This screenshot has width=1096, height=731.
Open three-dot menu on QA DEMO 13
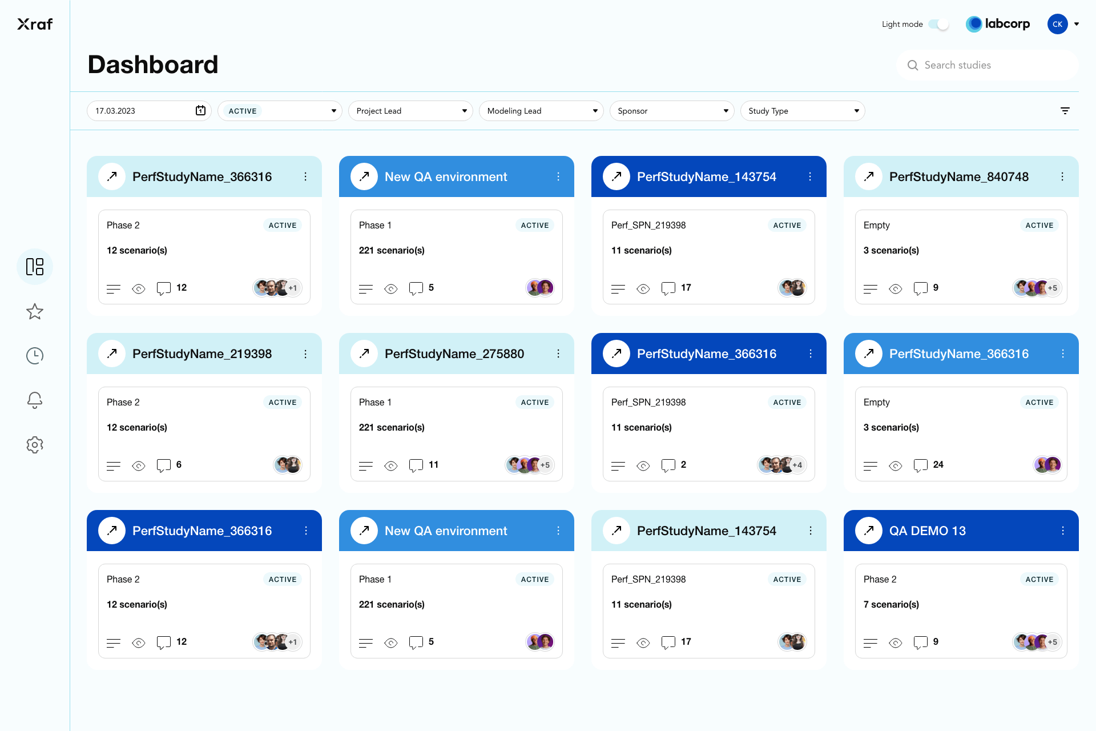pyautogui.click(x=1062, y=531)
